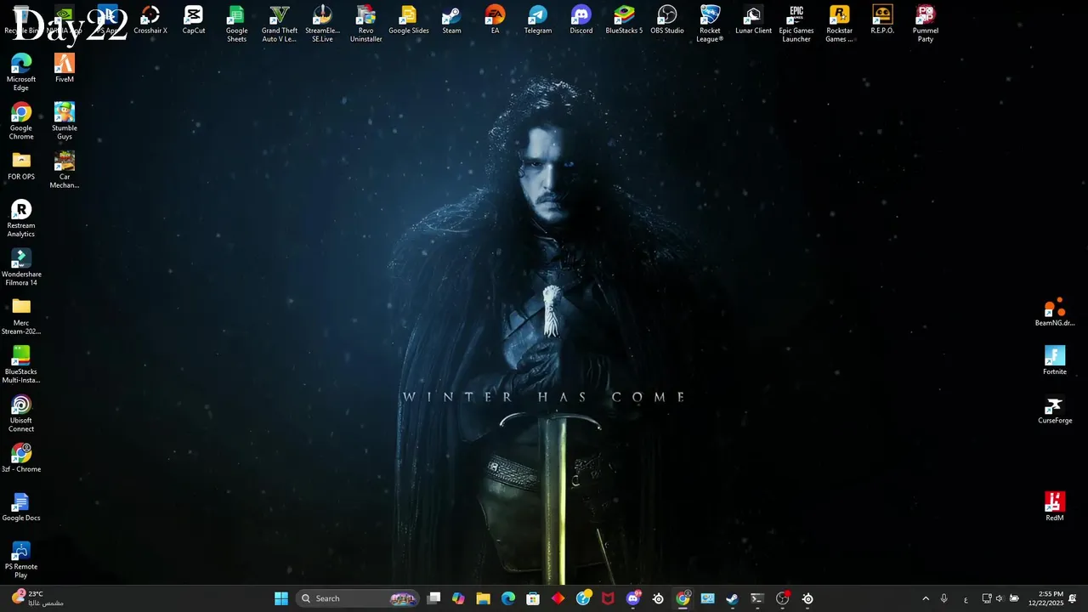This screenshot has width=1088, height=612.
Task: Select the Google Chrome desktop icon
Action: pos(21,122)
